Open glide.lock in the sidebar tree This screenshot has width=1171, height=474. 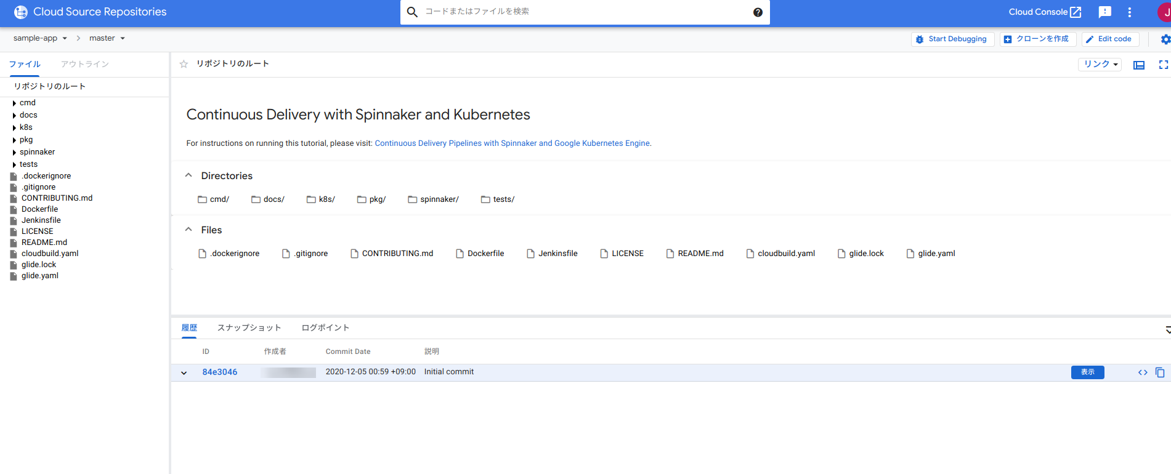[x=39, y=265]
